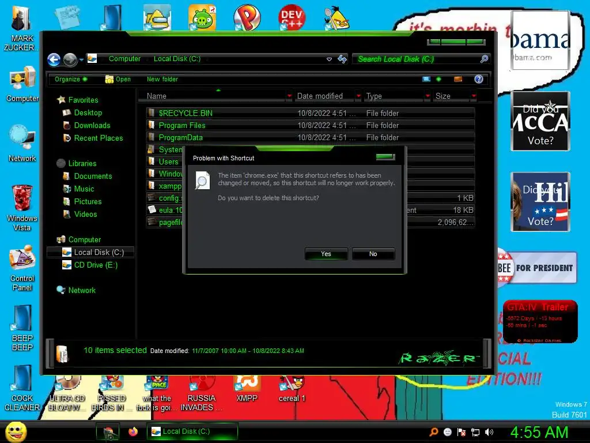Open the Type column filter dropdown

point(428,96)
